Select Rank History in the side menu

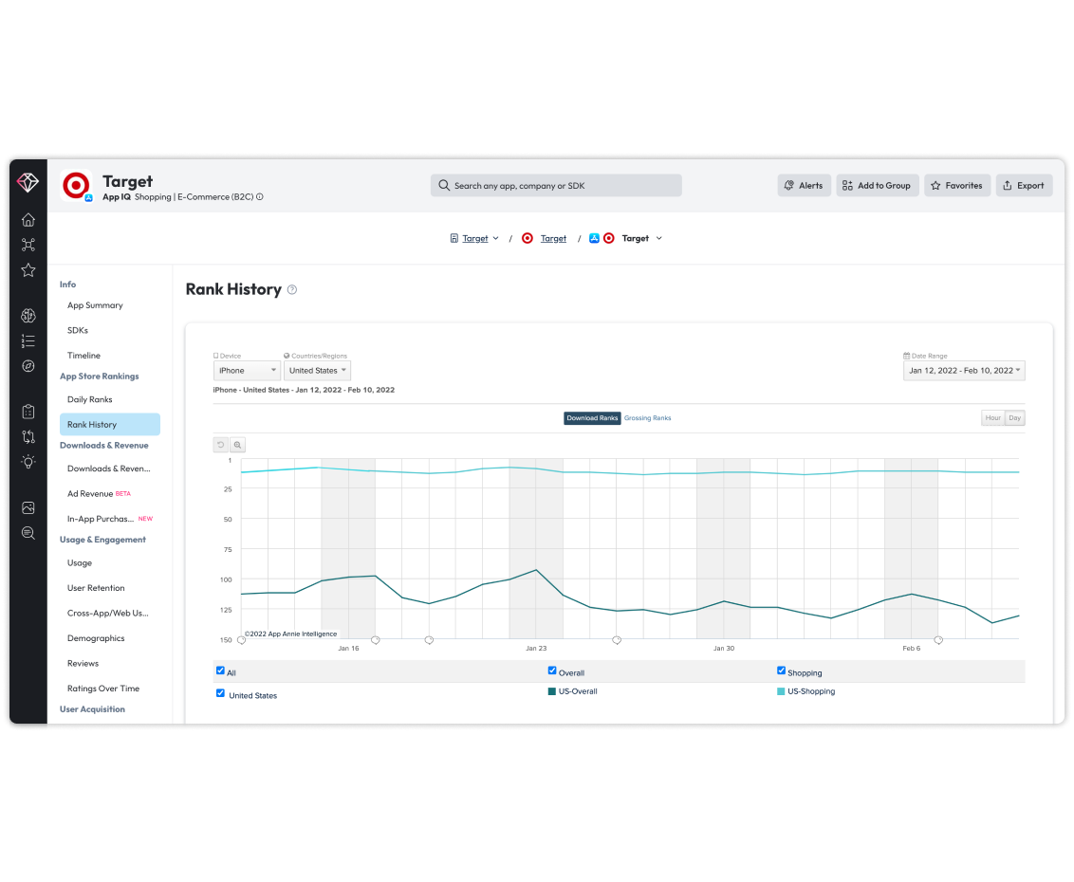click(110, 425)
